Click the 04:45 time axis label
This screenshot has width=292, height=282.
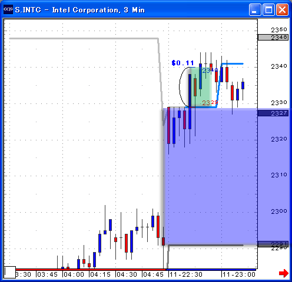click(153, 274)
